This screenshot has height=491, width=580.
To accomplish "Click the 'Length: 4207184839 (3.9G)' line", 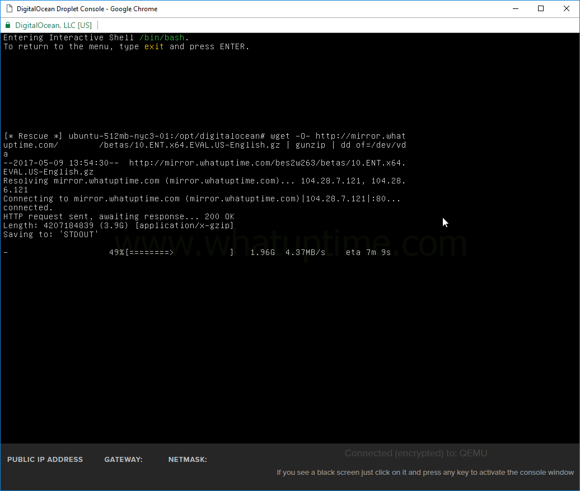I will tap(118, 225).
